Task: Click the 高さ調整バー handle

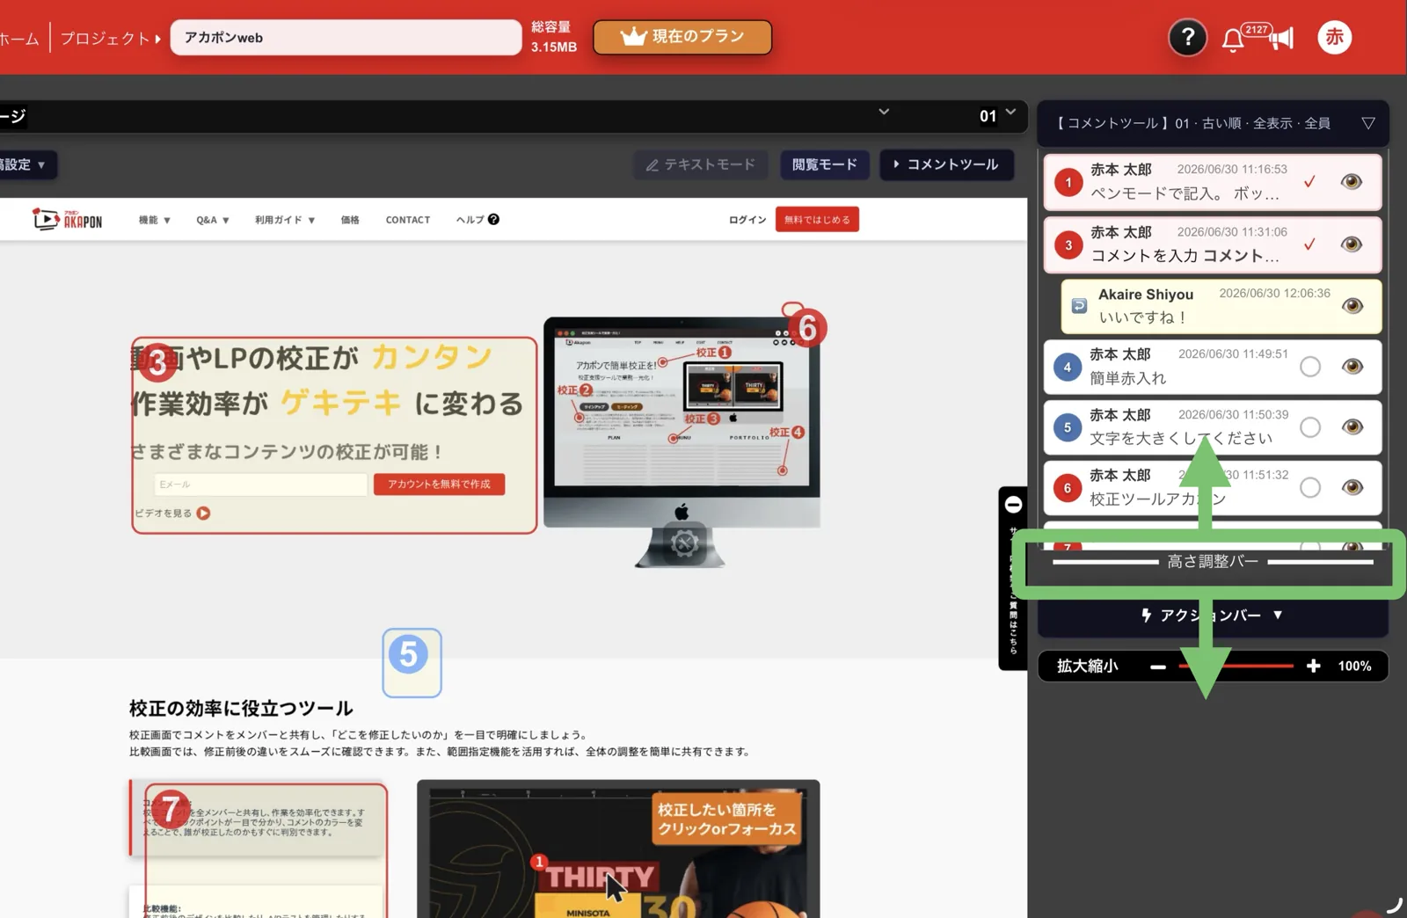Action: pyautogui.click(x=1213, y=562)
